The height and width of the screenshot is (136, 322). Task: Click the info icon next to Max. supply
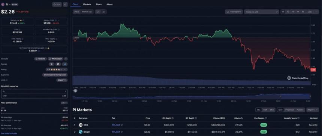pos(56,38)
